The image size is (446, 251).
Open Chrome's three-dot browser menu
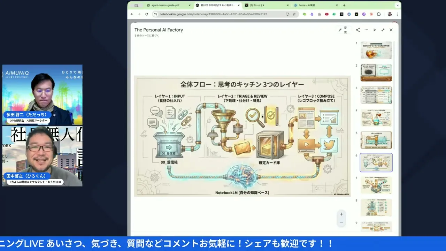click(397, 14)
